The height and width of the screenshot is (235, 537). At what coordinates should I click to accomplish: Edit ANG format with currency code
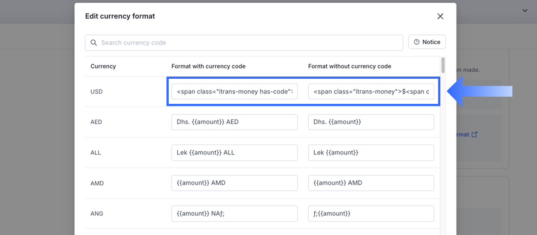pyautogui.click(x=234, y=214)
